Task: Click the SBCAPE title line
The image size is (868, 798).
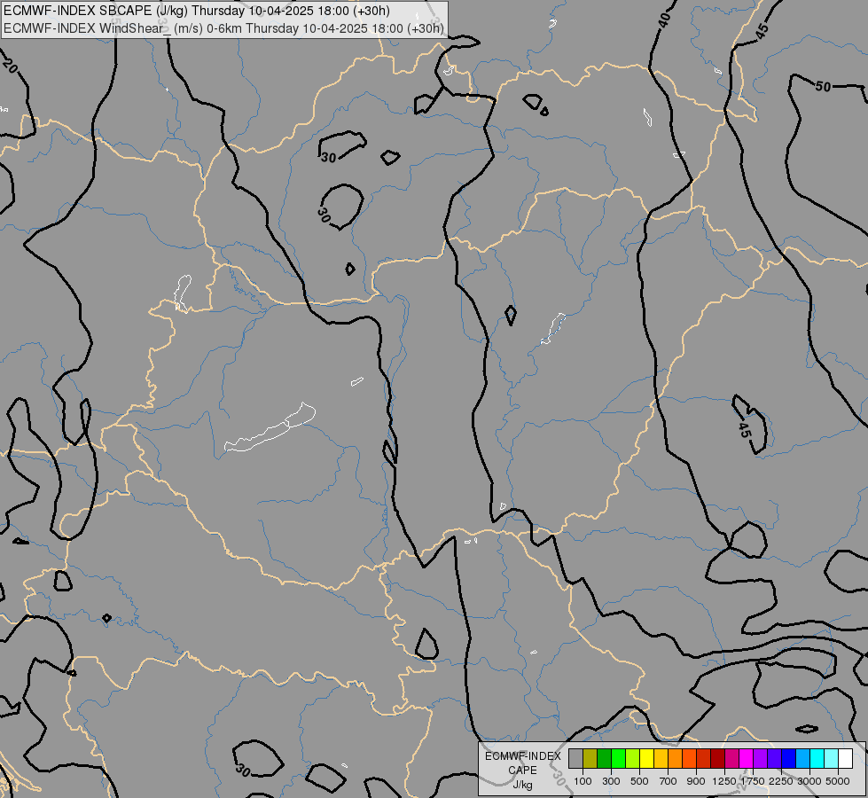Action: pos(197,11)
